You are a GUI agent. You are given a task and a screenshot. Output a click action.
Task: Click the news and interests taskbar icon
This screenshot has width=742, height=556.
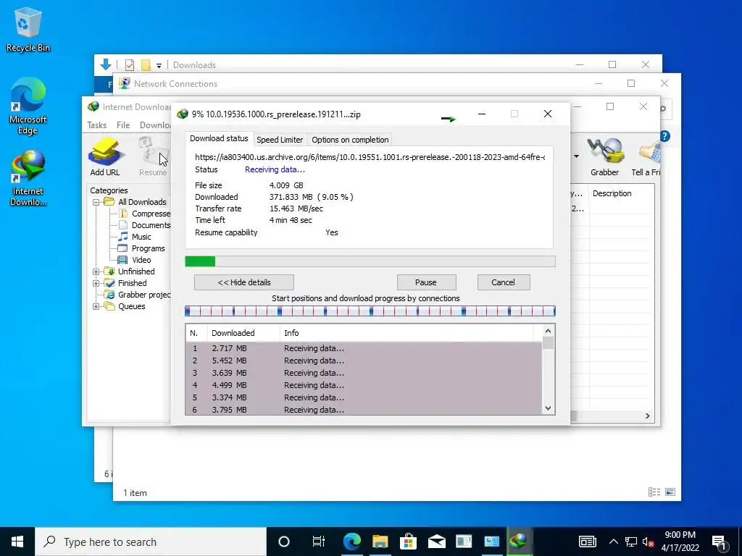(587, 542)
